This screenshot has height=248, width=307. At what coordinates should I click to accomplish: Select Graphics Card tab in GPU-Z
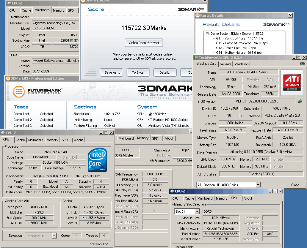[x=206, y=64]
